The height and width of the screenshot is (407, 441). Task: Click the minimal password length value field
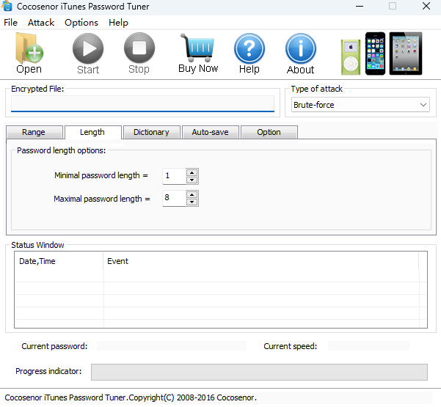click(x=174, y=176)
